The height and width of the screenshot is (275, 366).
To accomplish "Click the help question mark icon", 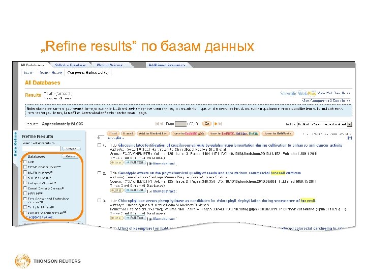I will 350,138.
